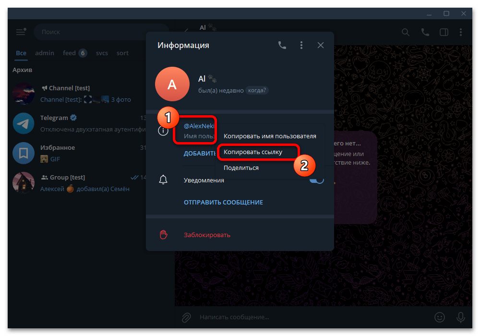Viewport: 480px width, 336px height.
Task: Click the @AlexNeki username link
Action: pos(199,126)
